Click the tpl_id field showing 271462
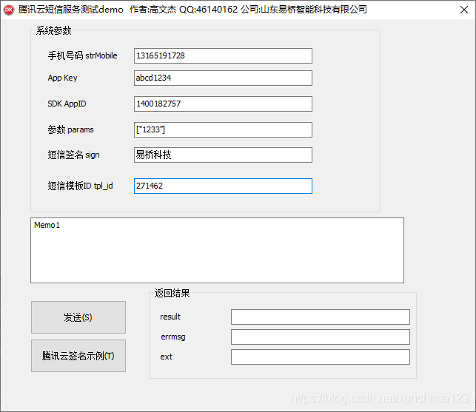The width and height of the screenshot is (476, 412). (x=223, y=186)
